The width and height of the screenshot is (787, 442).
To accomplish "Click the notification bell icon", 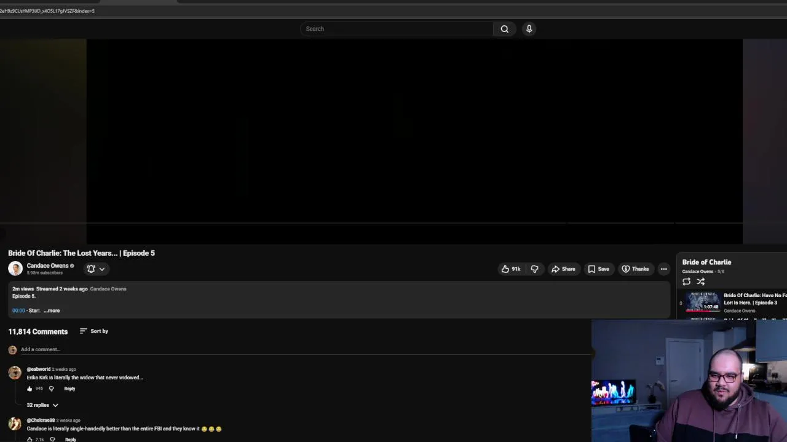I will click(91, 269).
